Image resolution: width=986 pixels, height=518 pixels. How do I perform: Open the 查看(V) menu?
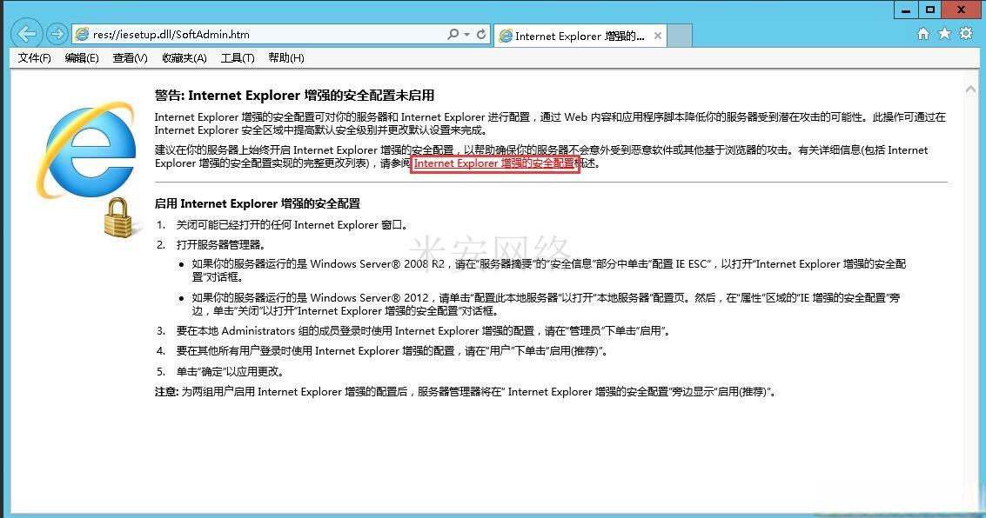click(131, 57)
